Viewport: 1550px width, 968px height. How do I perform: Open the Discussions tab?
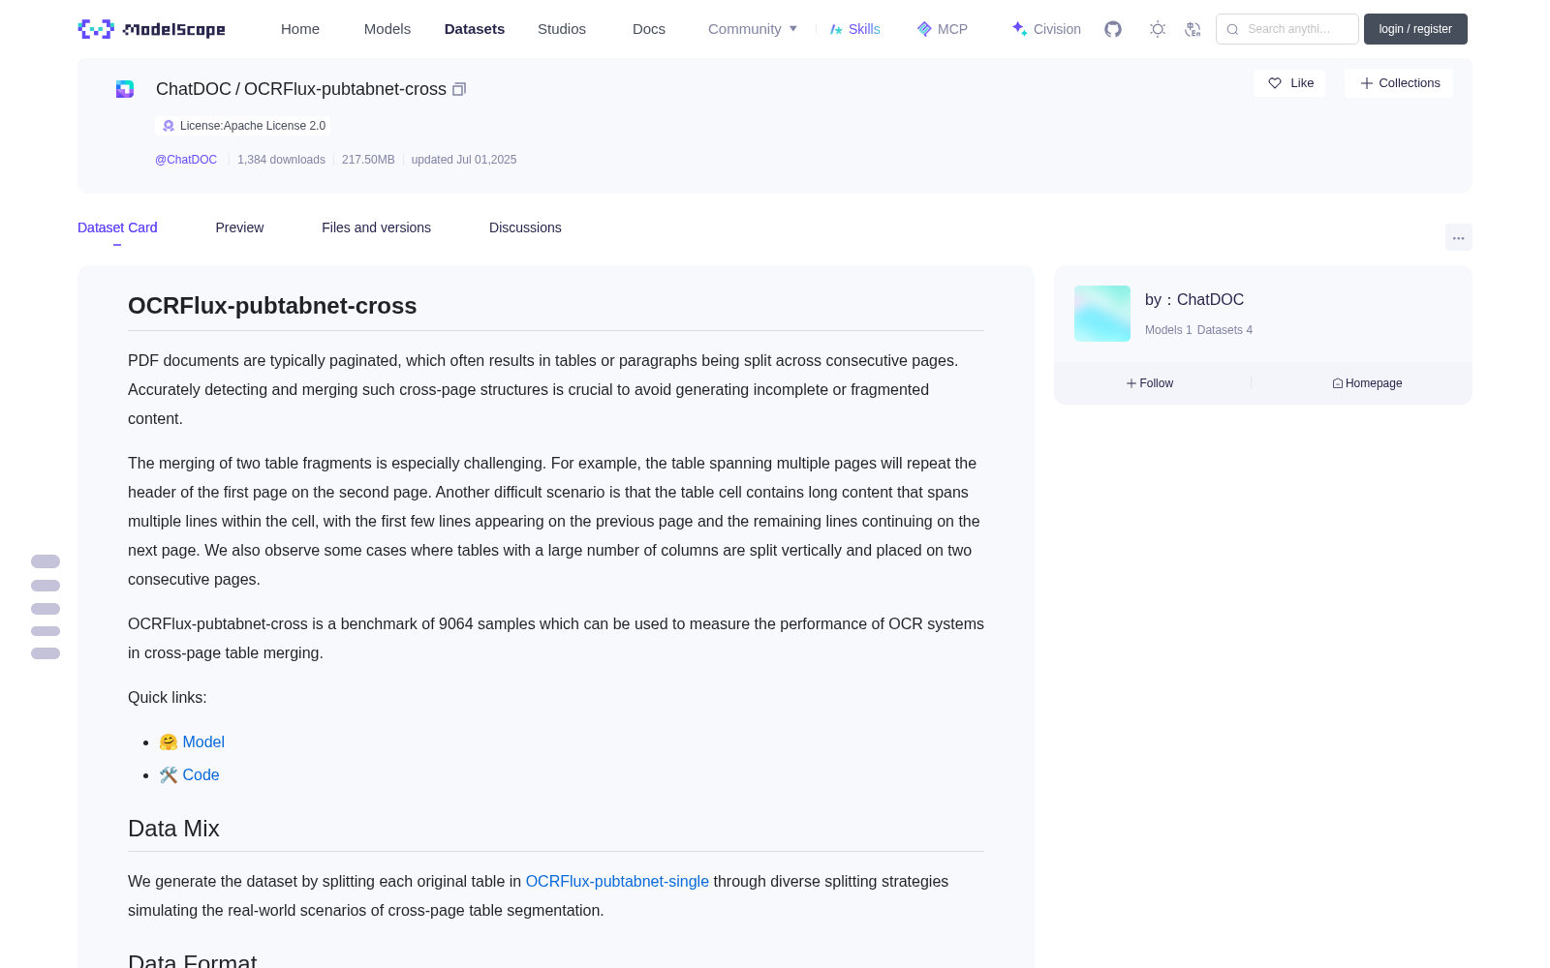525,227
